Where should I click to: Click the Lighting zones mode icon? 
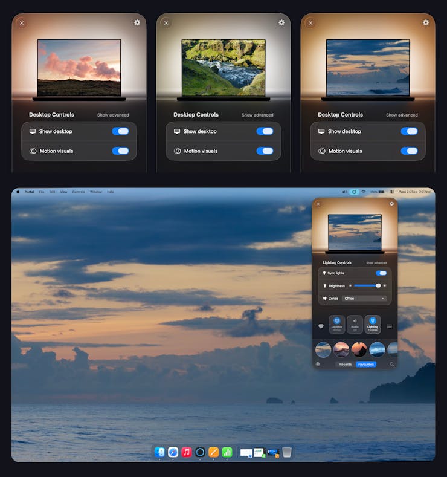tap(373, 325)
